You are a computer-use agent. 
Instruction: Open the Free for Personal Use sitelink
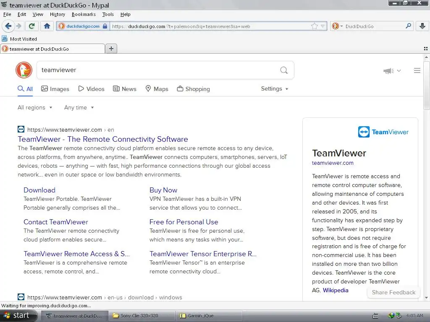pyautogui.click(x=184, y=222)
